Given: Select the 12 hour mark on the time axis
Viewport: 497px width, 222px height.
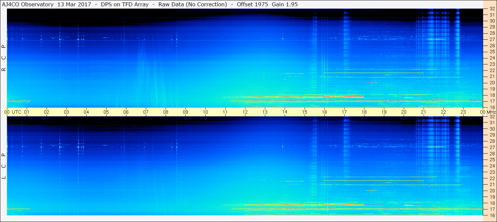Looking at the screenshot, I should (x=245, y=112).
